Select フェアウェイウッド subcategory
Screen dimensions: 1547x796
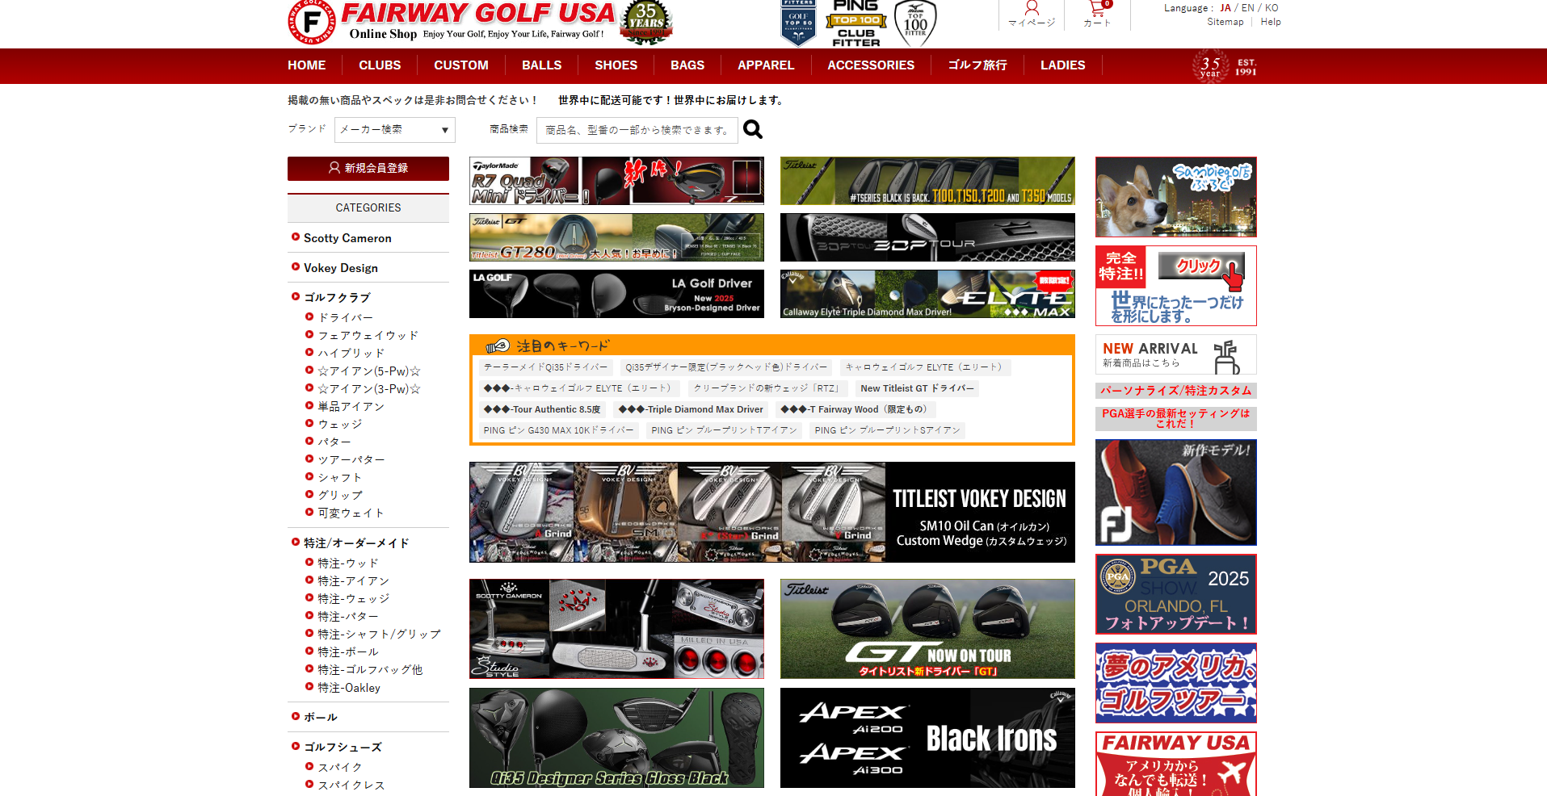point(368,336)
